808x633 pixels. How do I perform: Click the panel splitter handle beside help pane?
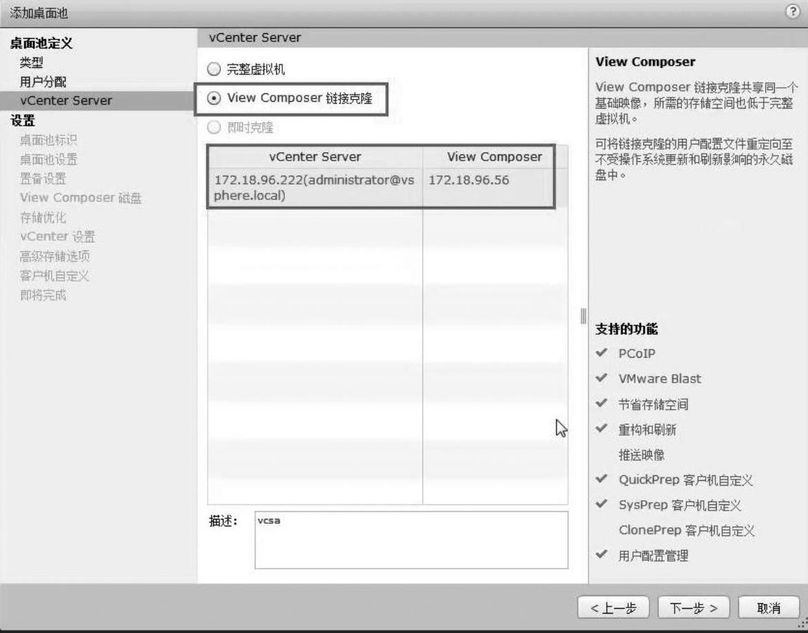[x=583, y=316]
